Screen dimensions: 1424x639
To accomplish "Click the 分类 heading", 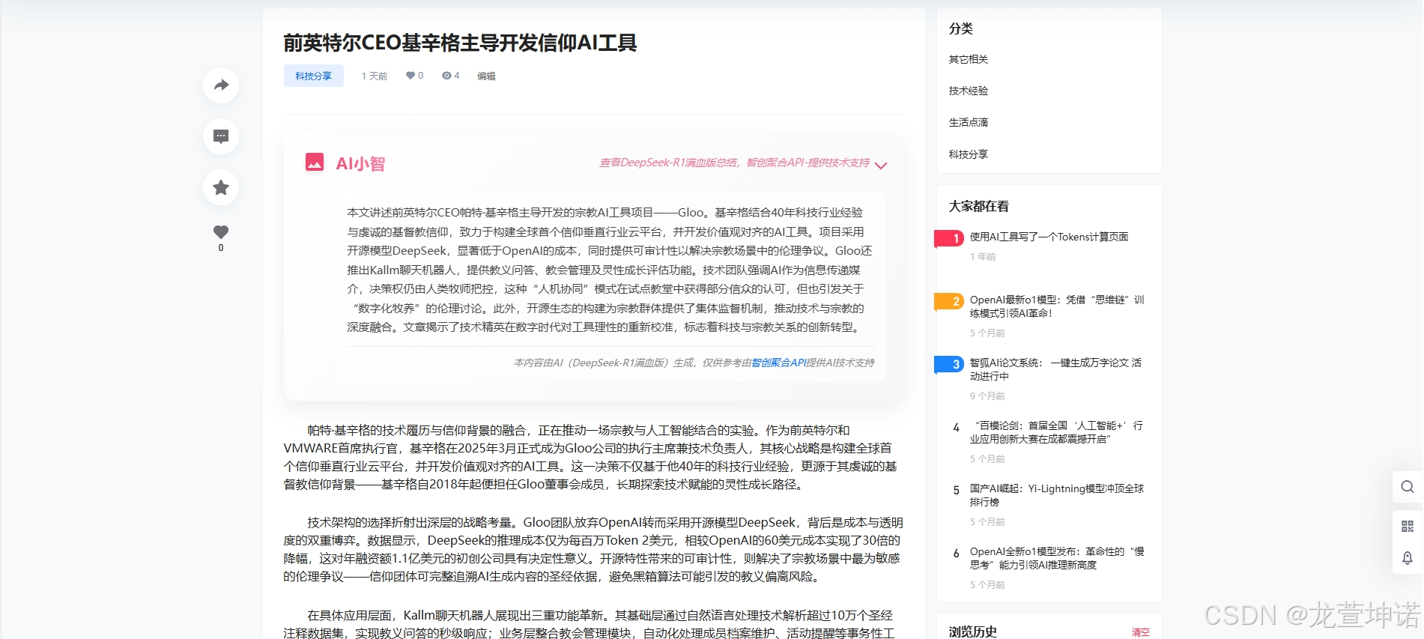I will point(960,28).
